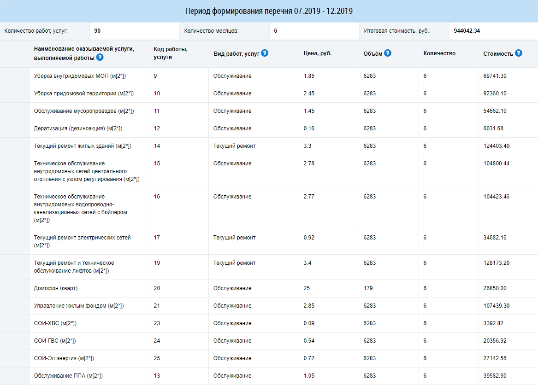Click price value 3.4
538x385 pixels.
(307, 263)
